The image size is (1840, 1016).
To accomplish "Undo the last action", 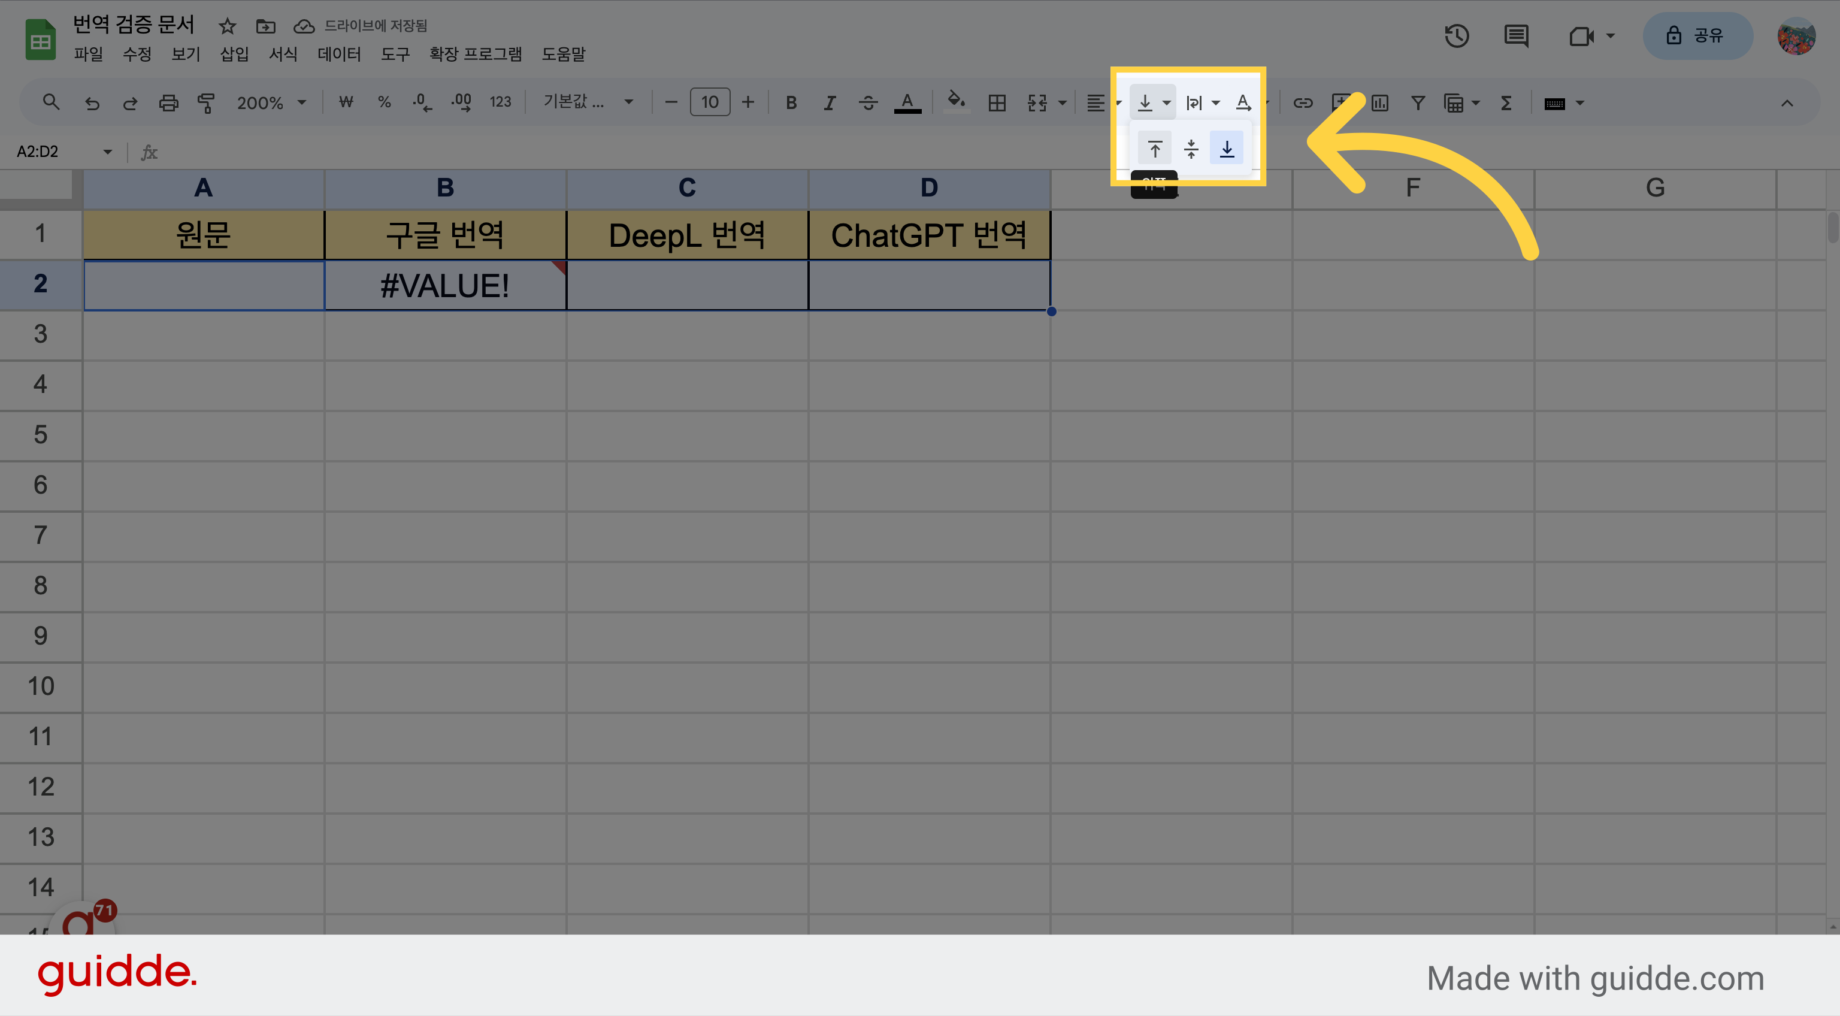I will tap(92, 103).
